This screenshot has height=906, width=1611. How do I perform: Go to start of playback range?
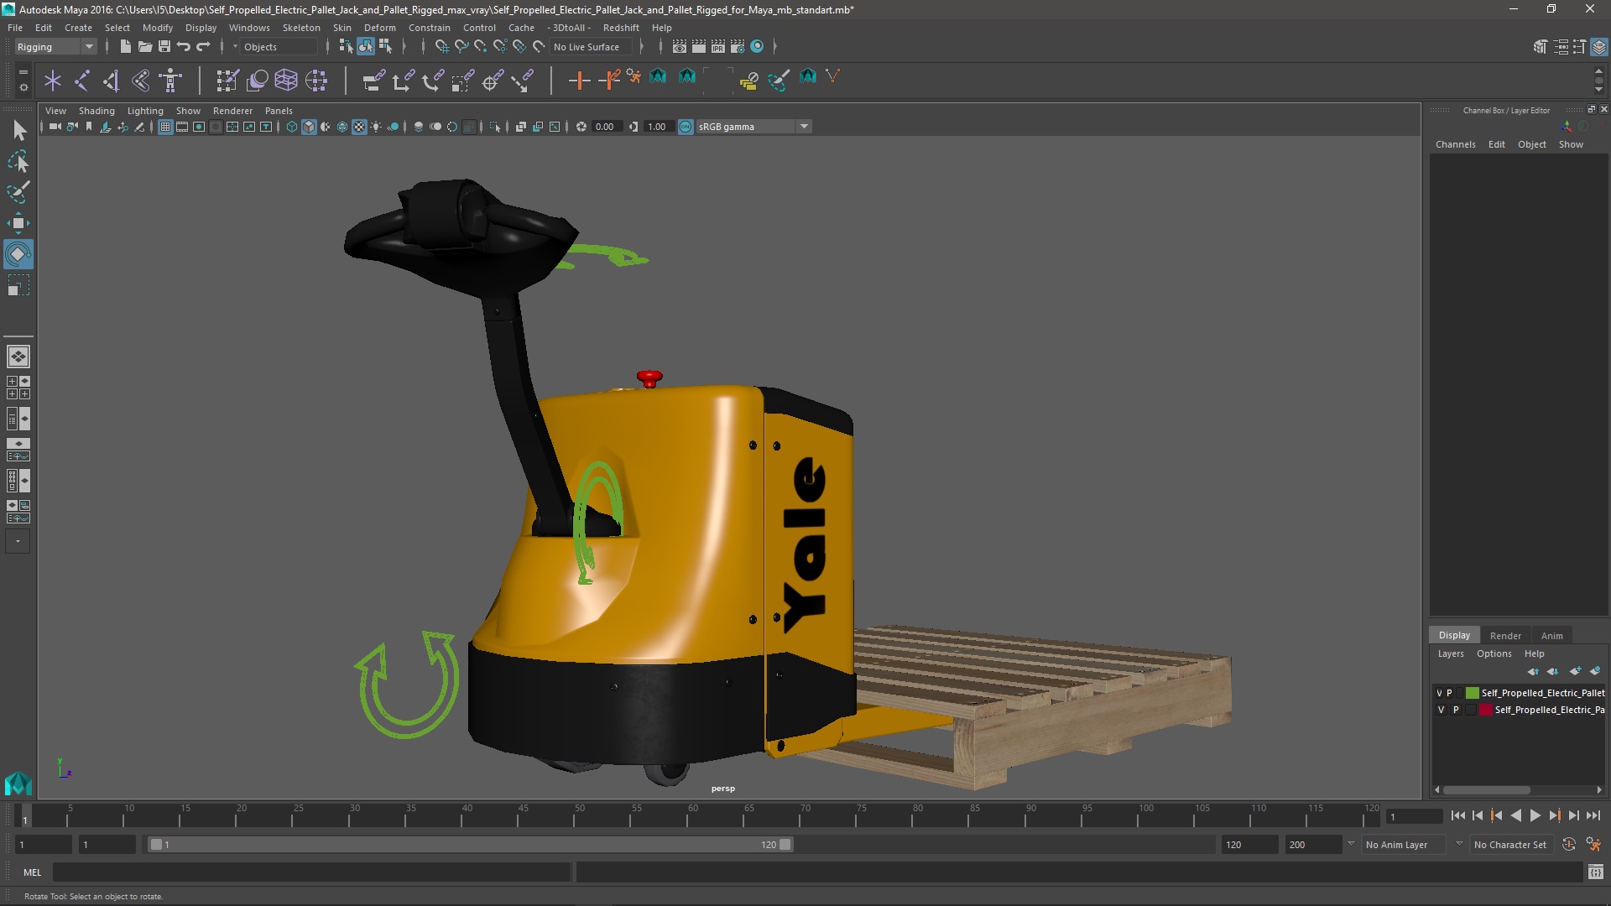pyautogui.click(x=1458, y=815)
